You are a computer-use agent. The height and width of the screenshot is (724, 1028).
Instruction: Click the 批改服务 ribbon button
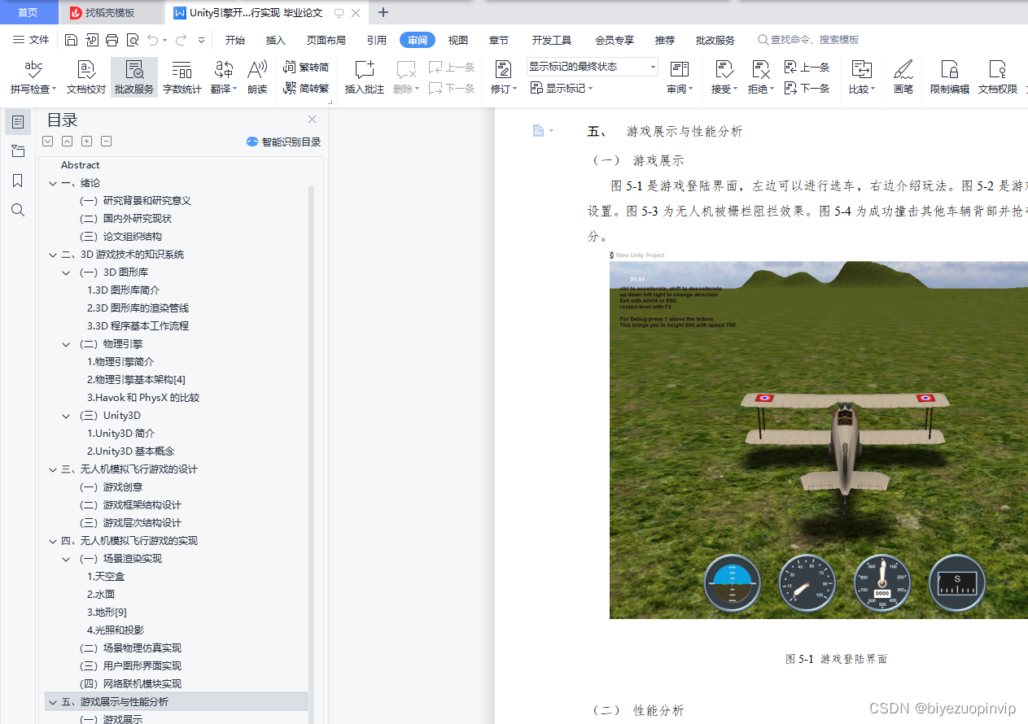134,78
